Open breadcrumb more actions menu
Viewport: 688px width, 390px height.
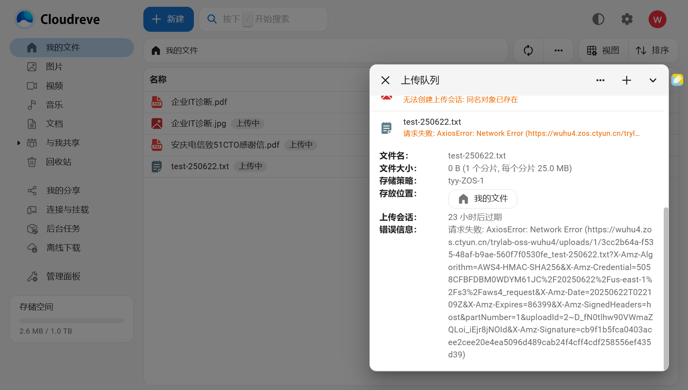point(558,50)
